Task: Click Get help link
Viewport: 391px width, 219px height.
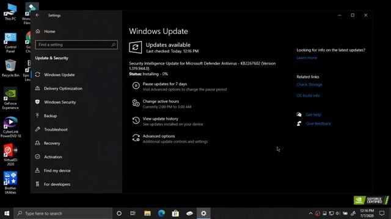Action: [x=313, y=115]
